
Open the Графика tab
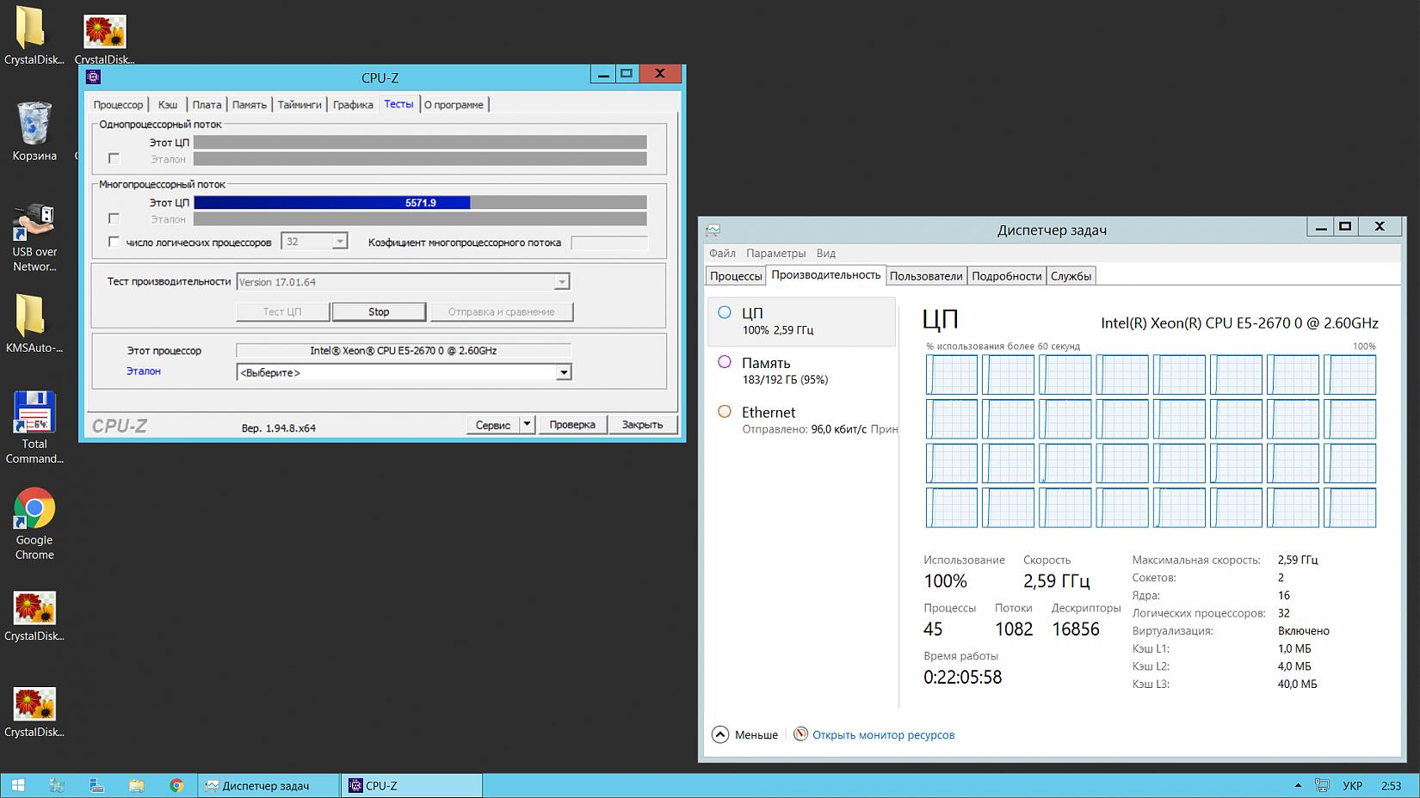tap(353, 105)
